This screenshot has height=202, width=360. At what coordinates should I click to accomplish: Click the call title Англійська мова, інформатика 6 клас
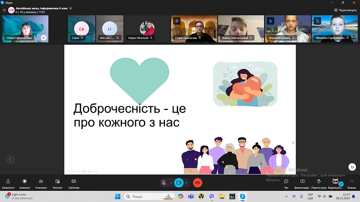(42, 8)
